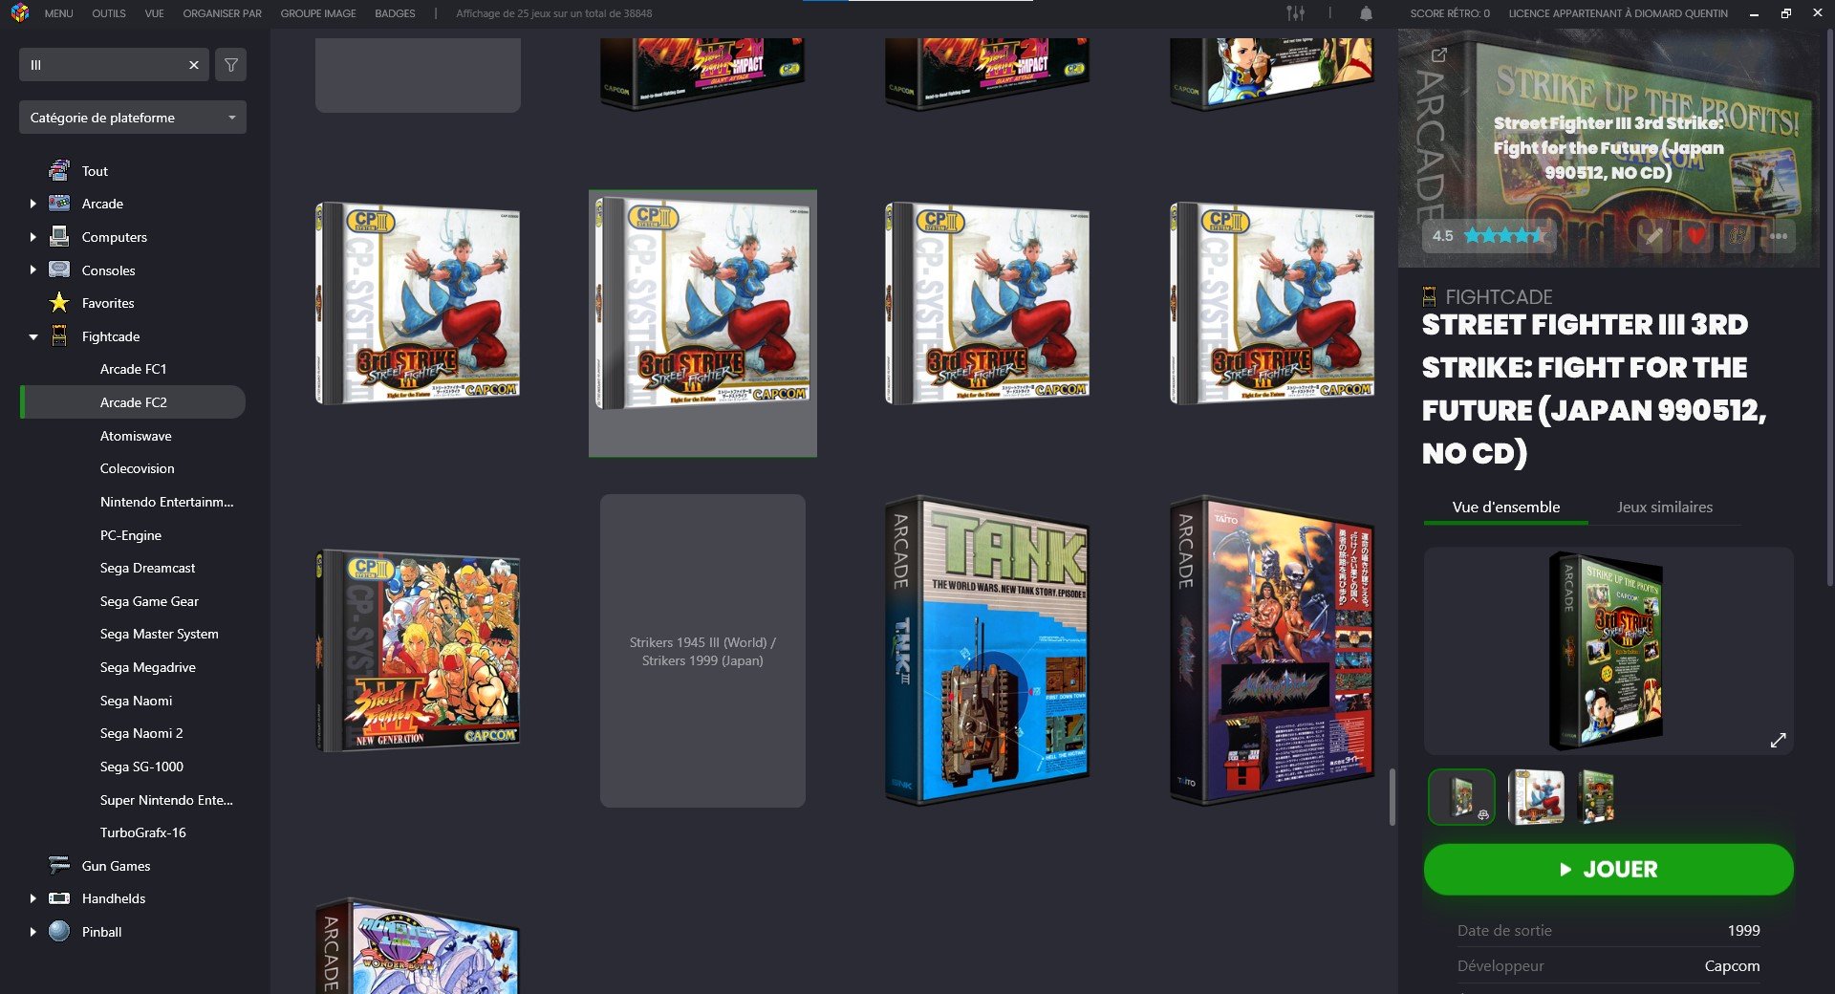Viewport: 1835px width, 994px height.
Task: Expand the Computers category
Action: point(32,237)
